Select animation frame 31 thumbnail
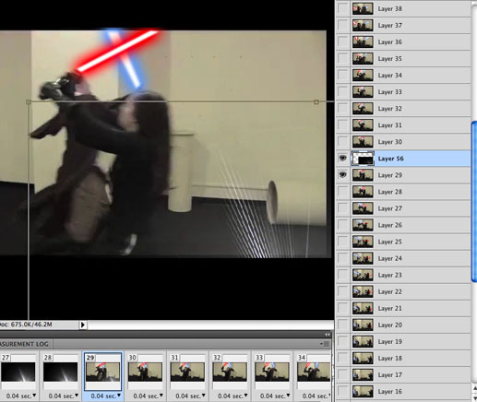Screen dimensions: 477x402 187,372
